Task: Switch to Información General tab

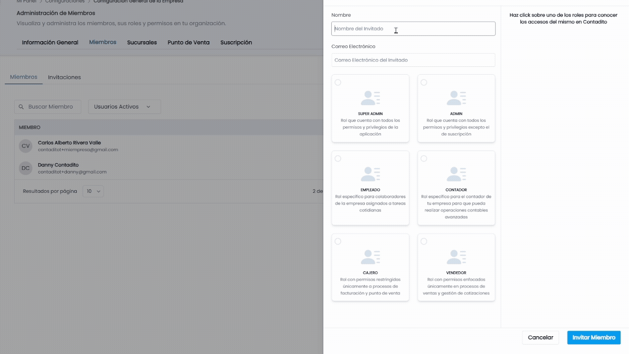Action: tap(50, 42)
